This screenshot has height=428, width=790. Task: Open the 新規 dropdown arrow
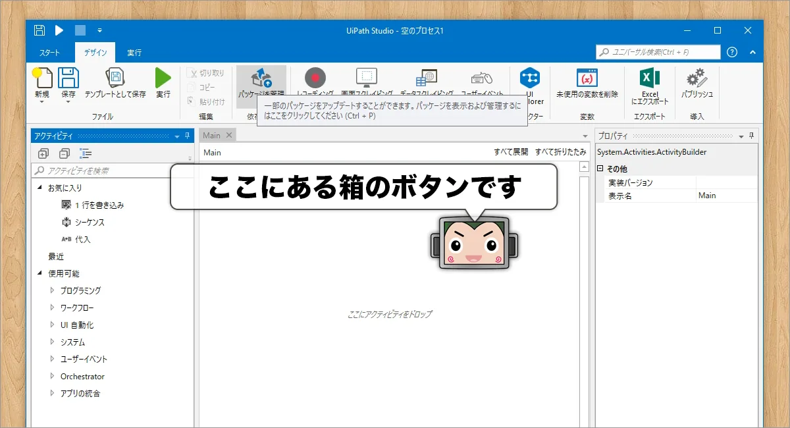coord(41,101)
